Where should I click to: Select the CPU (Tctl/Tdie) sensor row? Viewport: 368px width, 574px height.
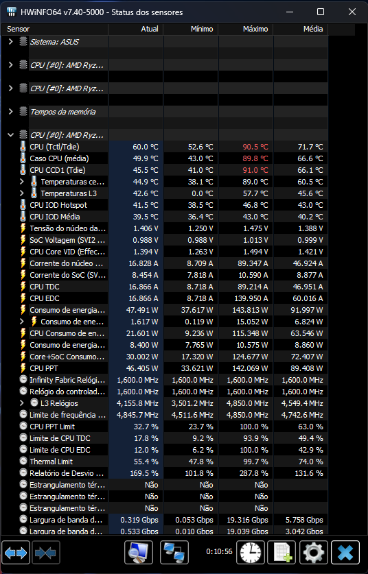(x=165, y=147)
